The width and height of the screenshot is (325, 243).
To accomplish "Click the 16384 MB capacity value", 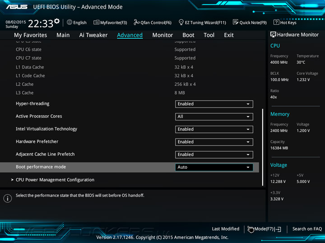I will pos(279,148).
